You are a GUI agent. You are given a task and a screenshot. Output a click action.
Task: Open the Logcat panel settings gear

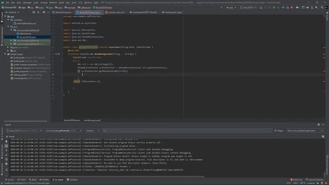(x=319, y=124)
